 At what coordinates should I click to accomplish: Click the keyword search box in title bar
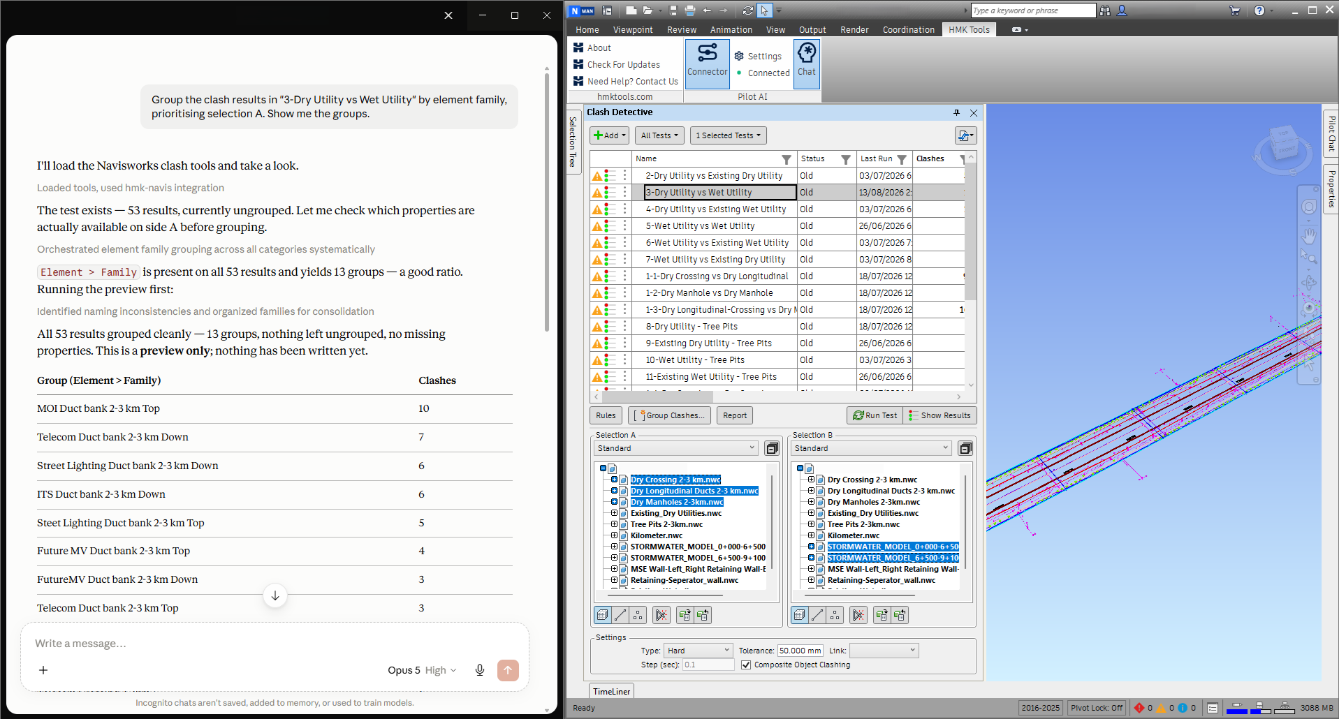point(1033,10)
